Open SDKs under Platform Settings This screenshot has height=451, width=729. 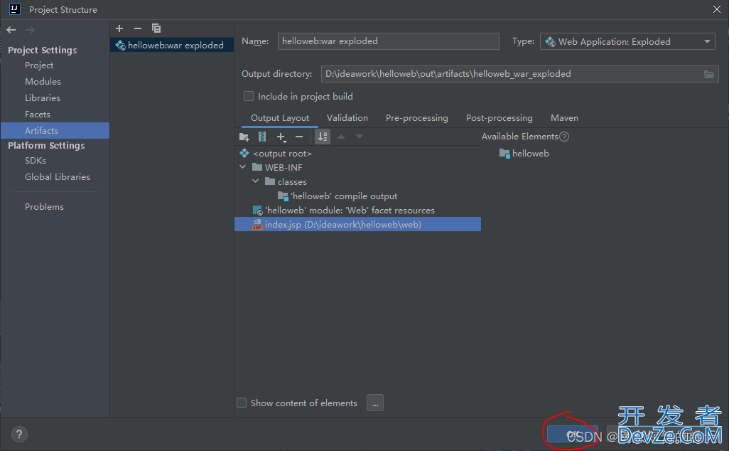coord(36,161)
